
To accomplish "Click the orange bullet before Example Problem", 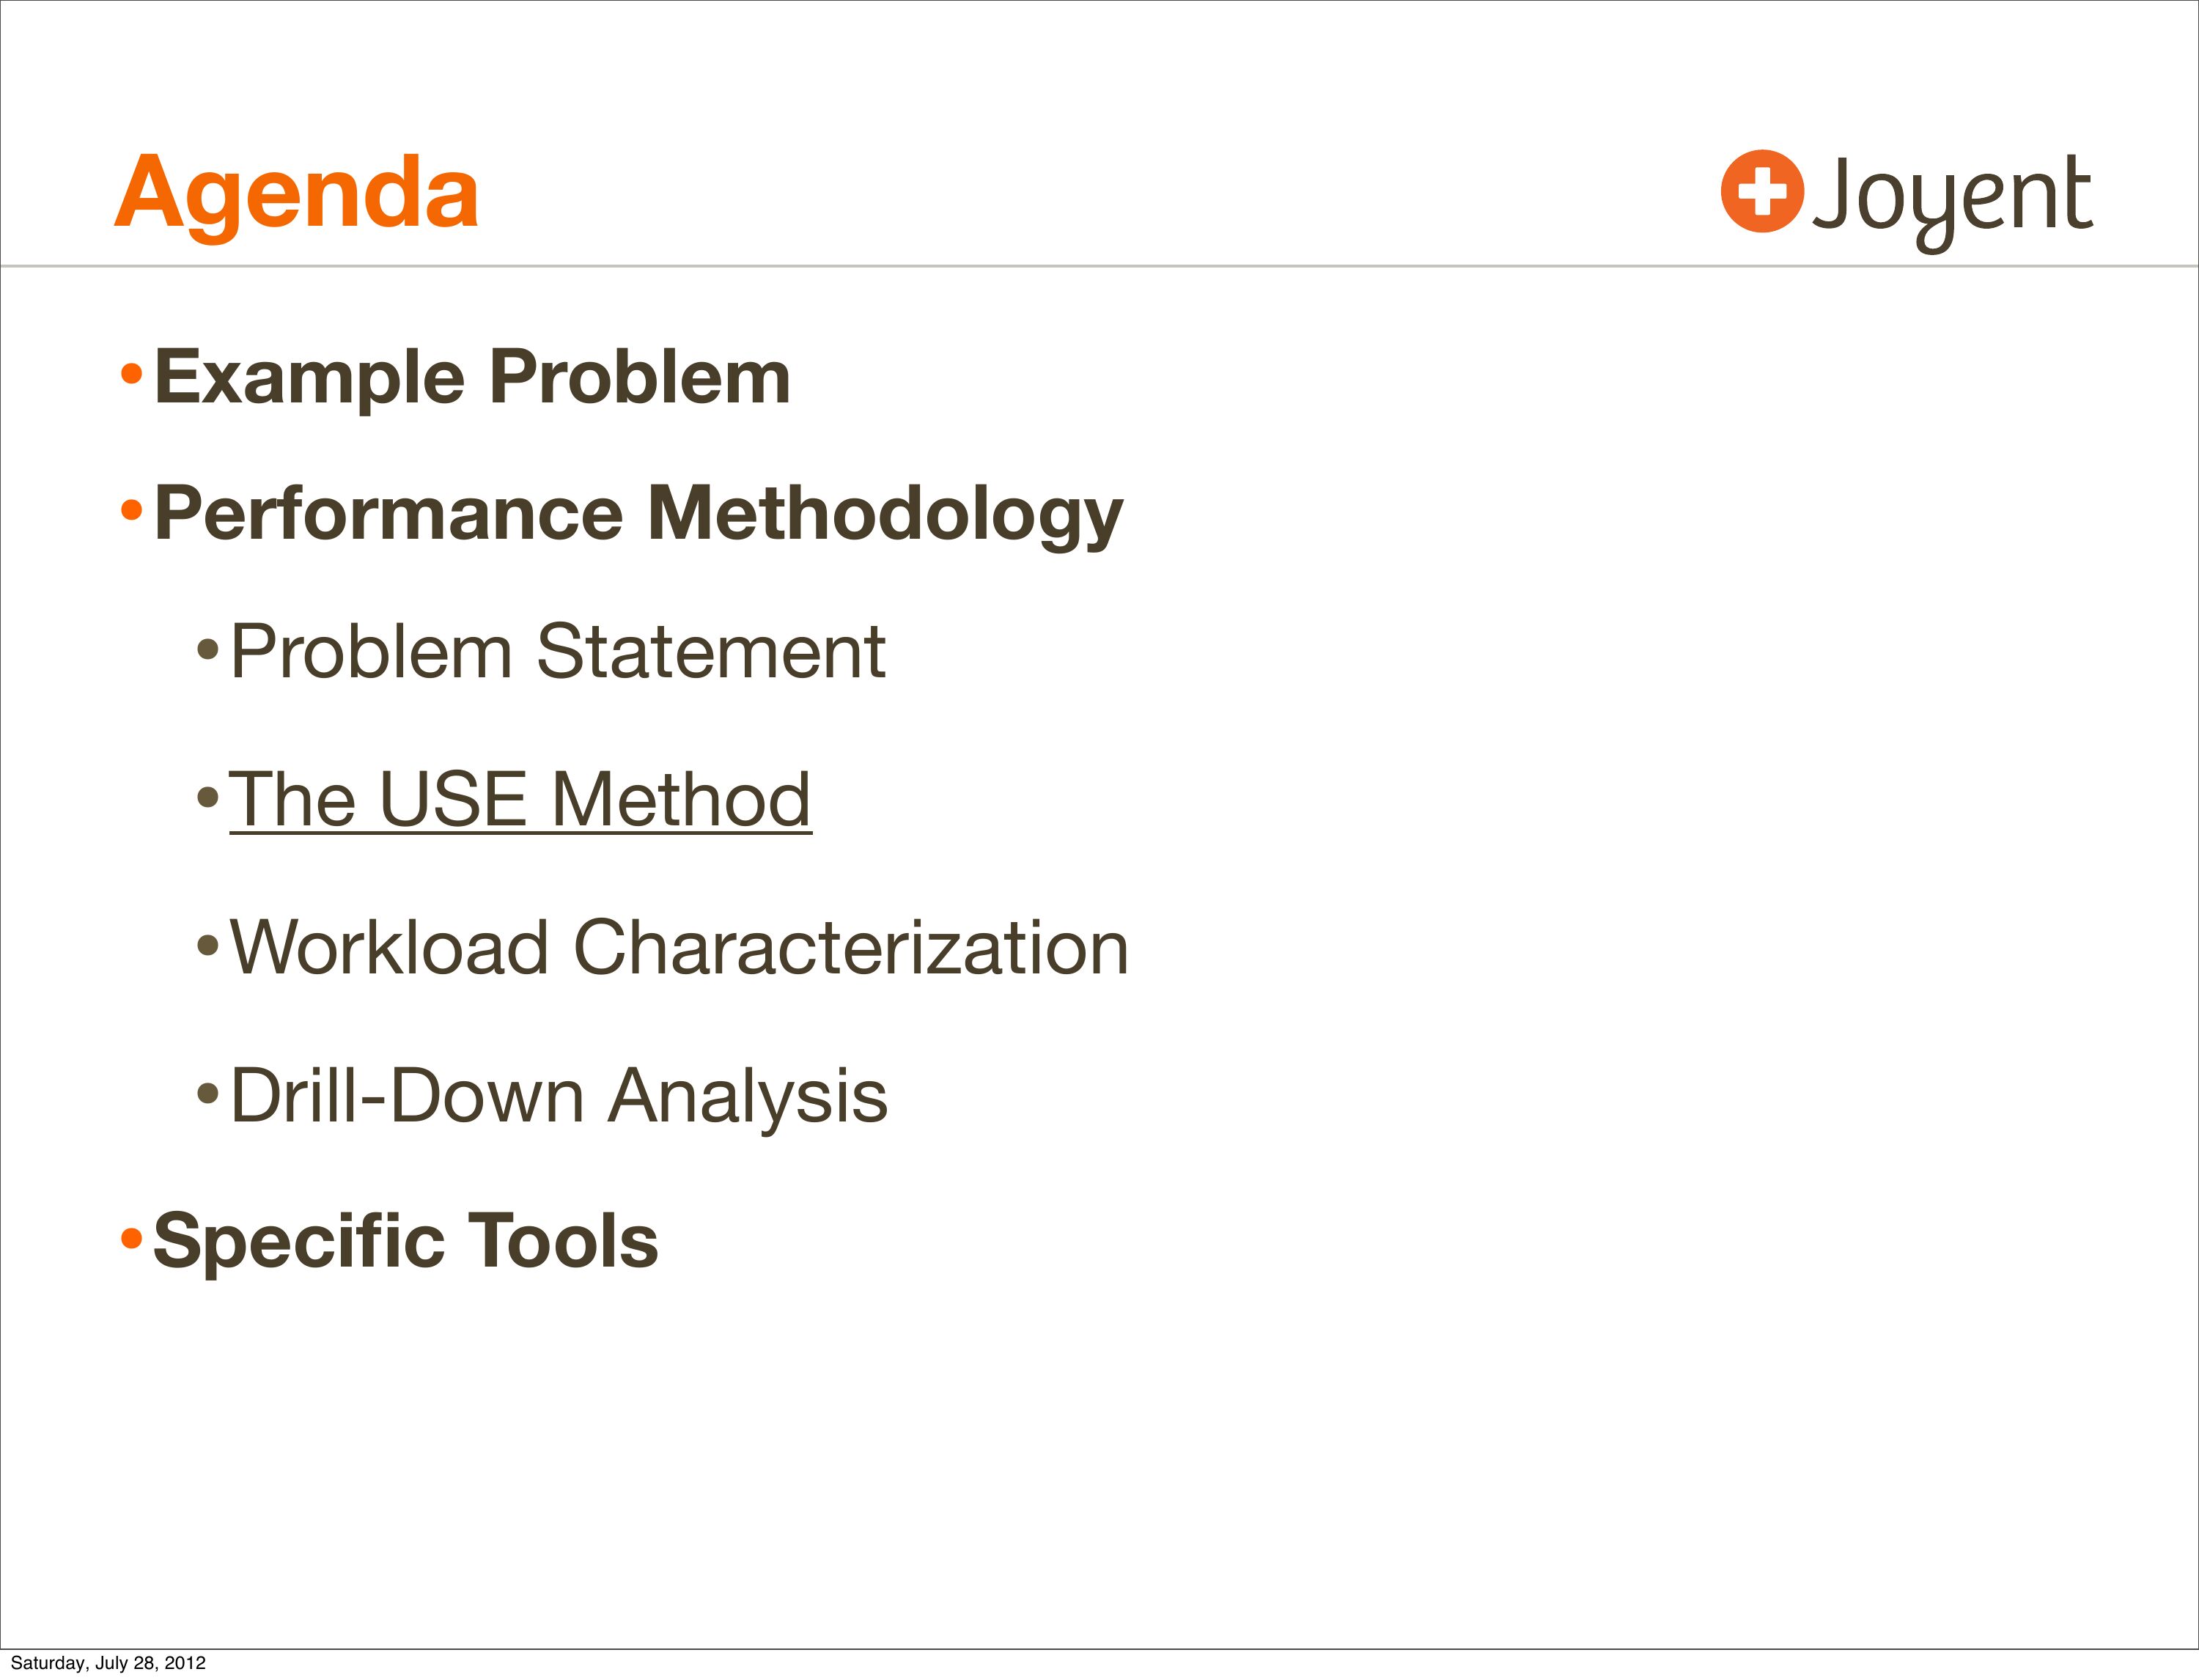I will [x=131, y=375].
